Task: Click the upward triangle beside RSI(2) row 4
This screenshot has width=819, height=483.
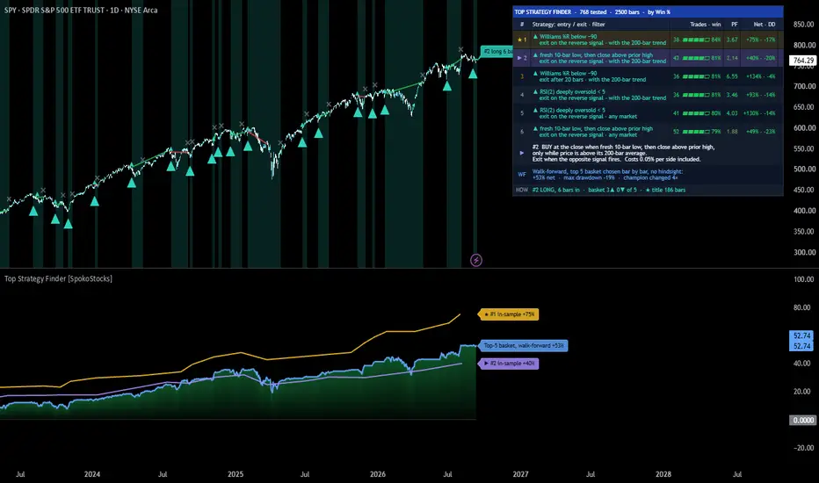Action: click(x=535, y=92)
